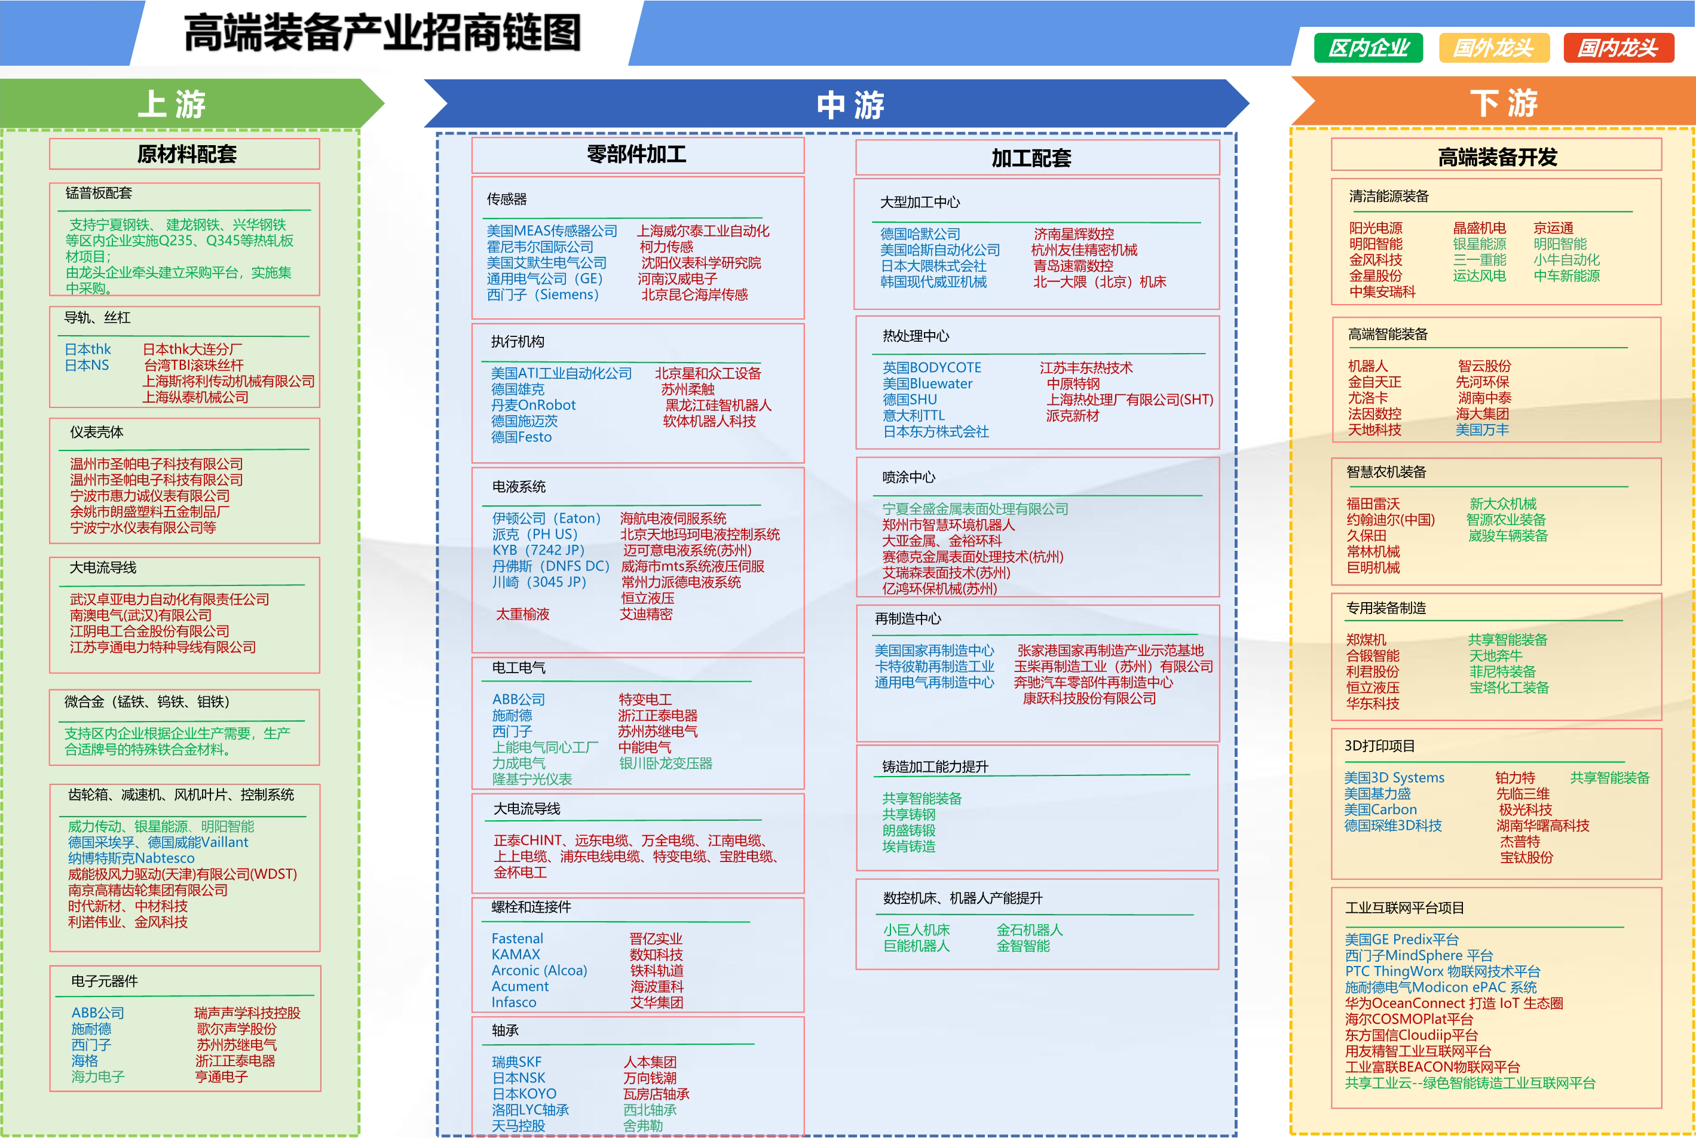
Task: Click the 锰普板配套 heading
Action: [x=99, y=193]
